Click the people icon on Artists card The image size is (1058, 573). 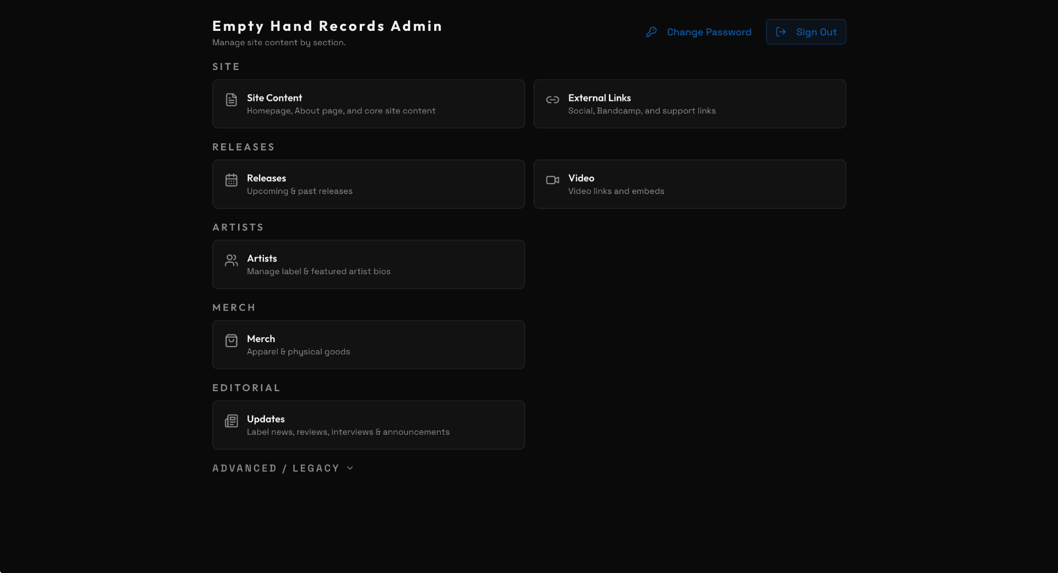point(231,260)
